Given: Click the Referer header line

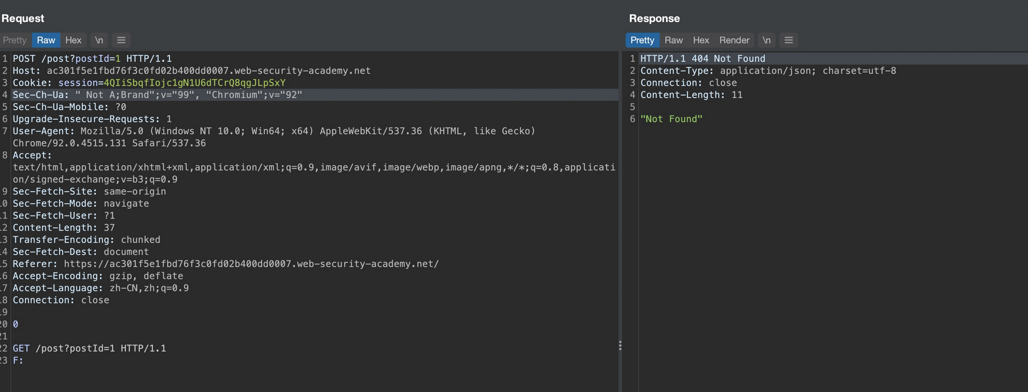Looking at the screenshot, I should tap(226, 264).
